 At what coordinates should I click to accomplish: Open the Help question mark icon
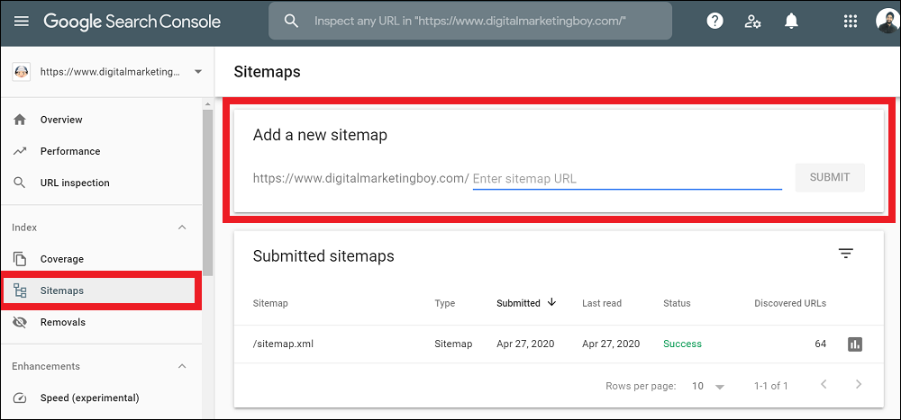[x=714, y=22]
